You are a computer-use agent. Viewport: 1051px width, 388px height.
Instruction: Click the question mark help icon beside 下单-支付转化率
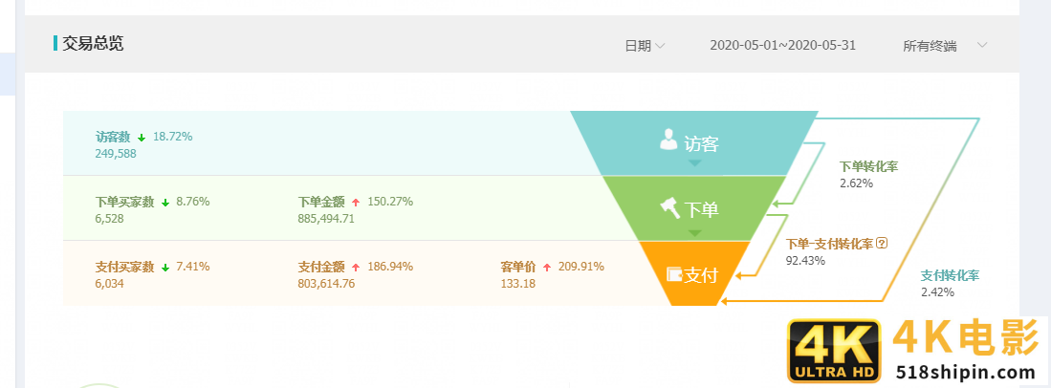tap(882, 243)
